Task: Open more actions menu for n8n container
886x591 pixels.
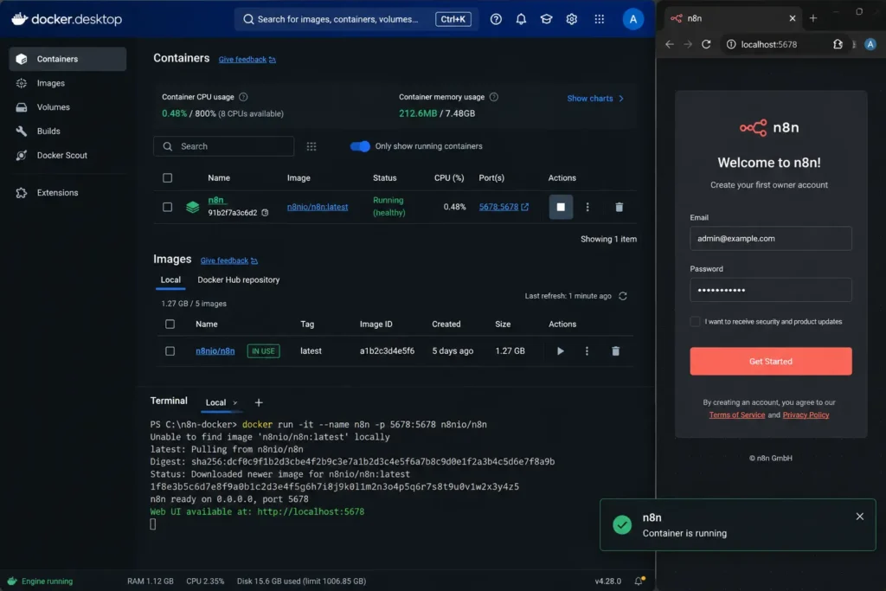Action: tap(587, 207)
